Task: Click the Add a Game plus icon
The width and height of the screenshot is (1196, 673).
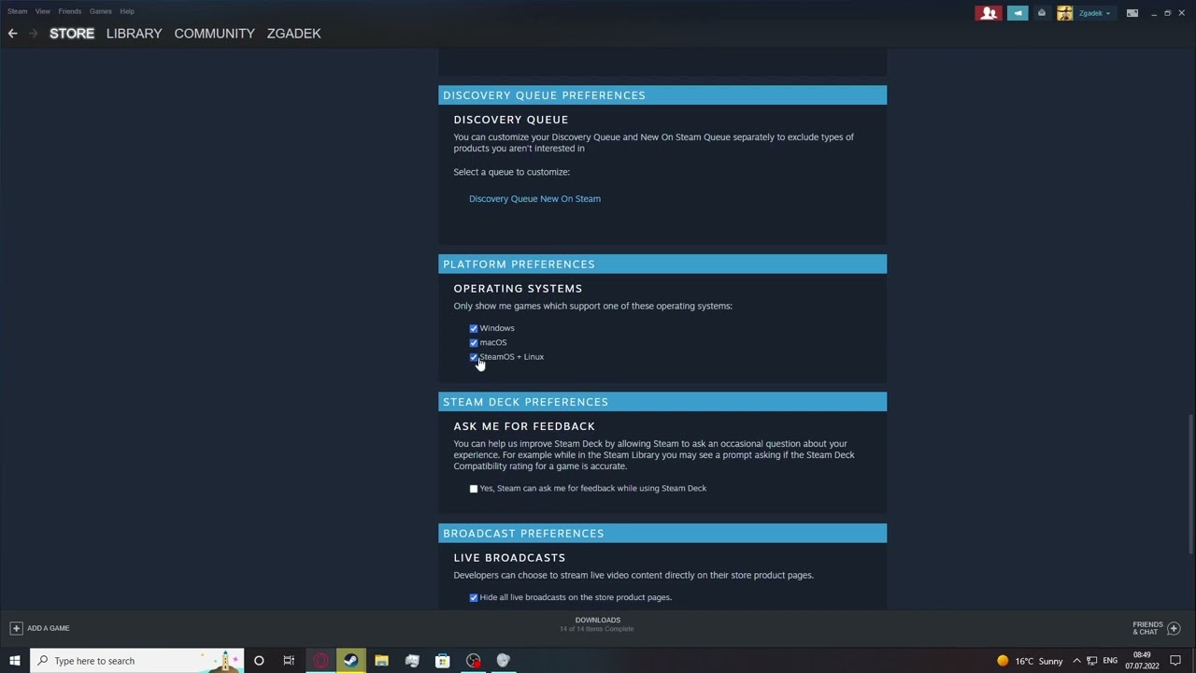Action: (16, 628)
